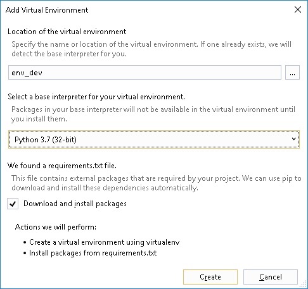The height and width of the screenshot is (289, 308).
Task: Tick the Download and install packages checkbox
Action: tap(13, 204)
